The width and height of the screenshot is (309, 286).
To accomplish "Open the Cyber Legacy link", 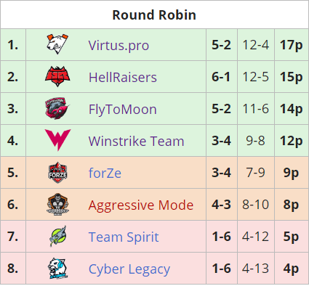I will (x=129, y=269).
